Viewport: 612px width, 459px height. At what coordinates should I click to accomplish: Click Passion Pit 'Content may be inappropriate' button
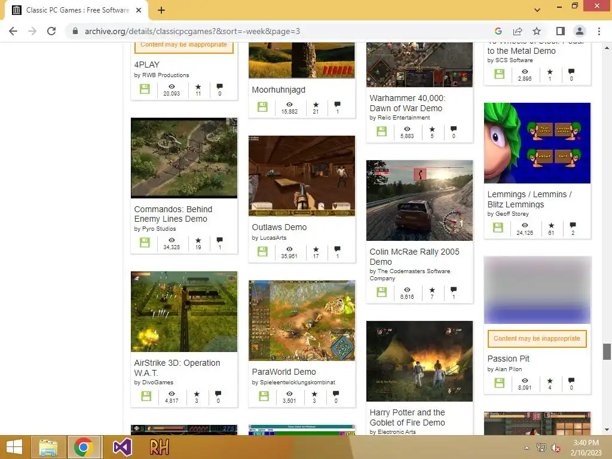coord(537,338)
